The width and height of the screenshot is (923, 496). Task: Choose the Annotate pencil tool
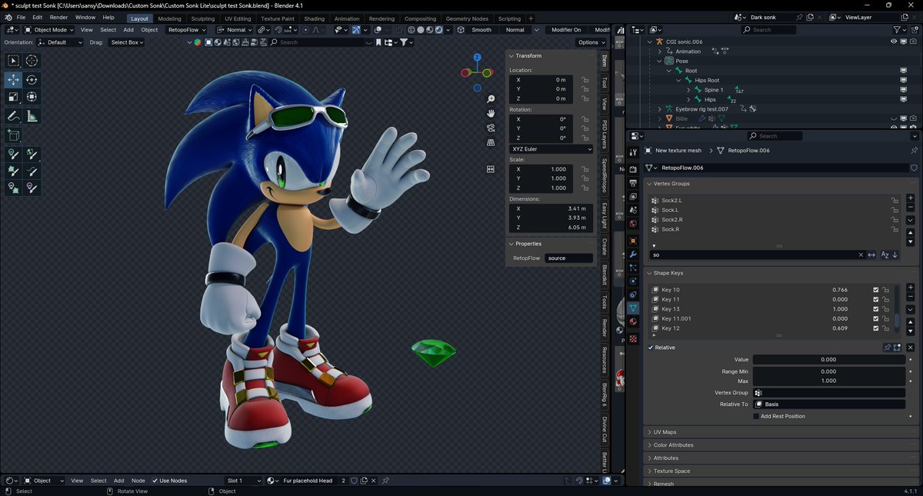[13, 116]
